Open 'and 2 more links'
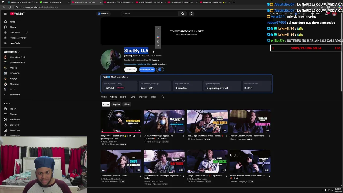343x193 pixels. tap(159, 64)
